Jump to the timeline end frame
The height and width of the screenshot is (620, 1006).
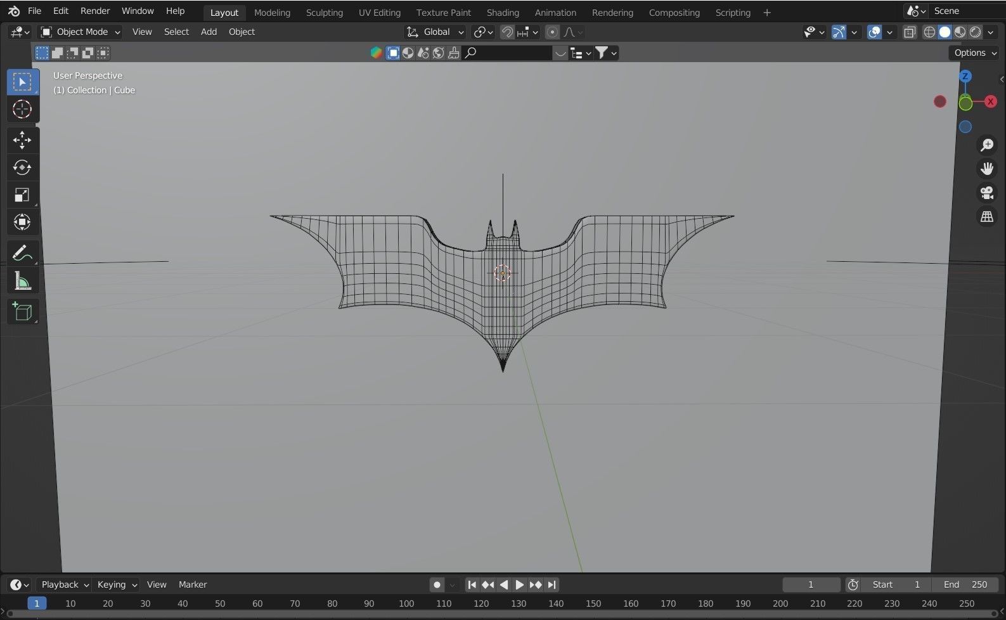551,584
